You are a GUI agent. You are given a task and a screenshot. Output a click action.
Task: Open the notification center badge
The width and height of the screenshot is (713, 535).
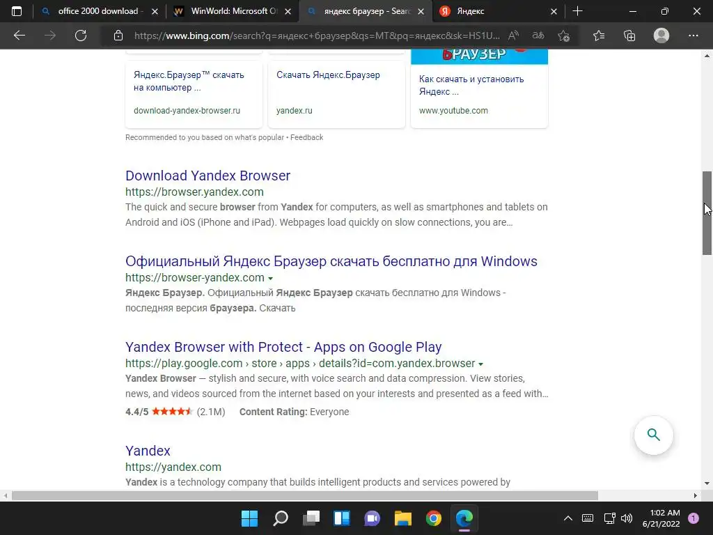[694, 518]
